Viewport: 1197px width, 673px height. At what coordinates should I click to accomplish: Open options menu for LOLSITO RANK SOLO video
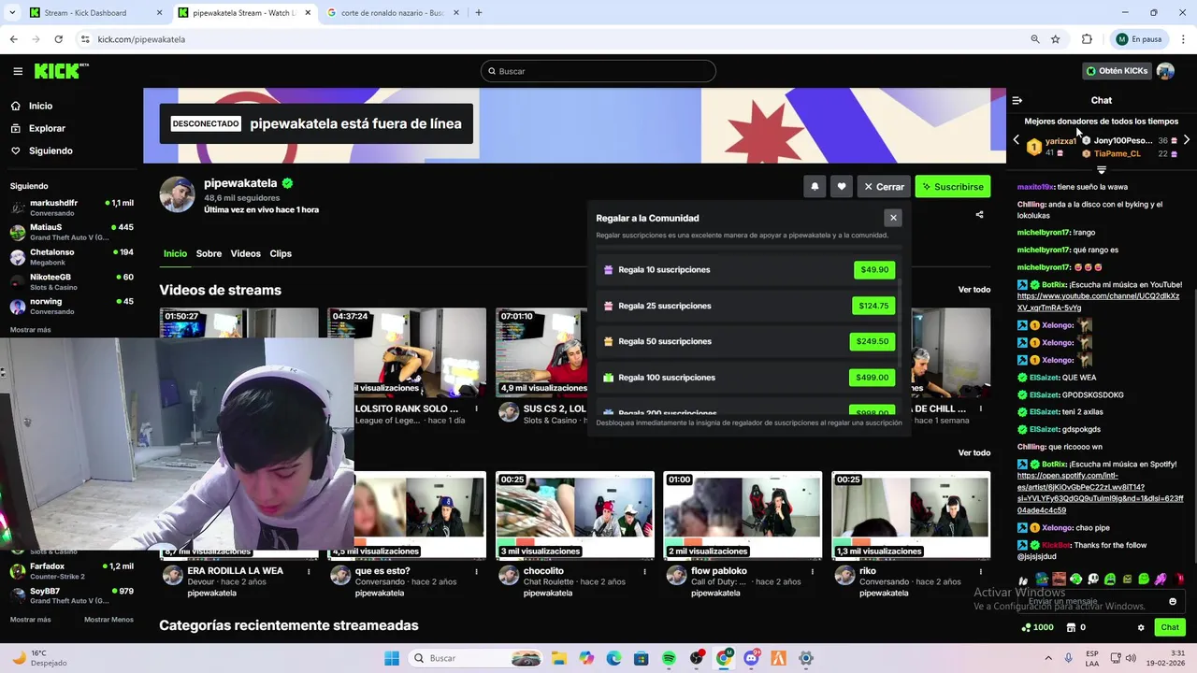tap(476, 408)
